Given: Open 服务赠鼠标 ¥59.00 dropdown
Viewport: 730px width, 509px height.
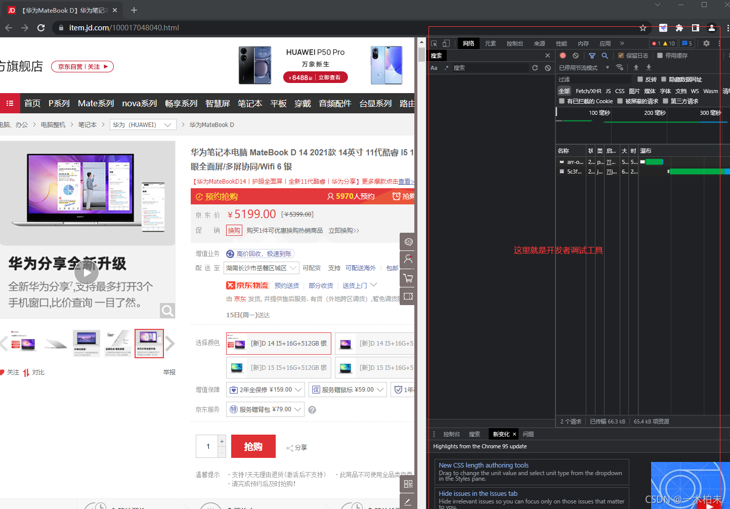Looking at the screenshot, I should point(348,390).
